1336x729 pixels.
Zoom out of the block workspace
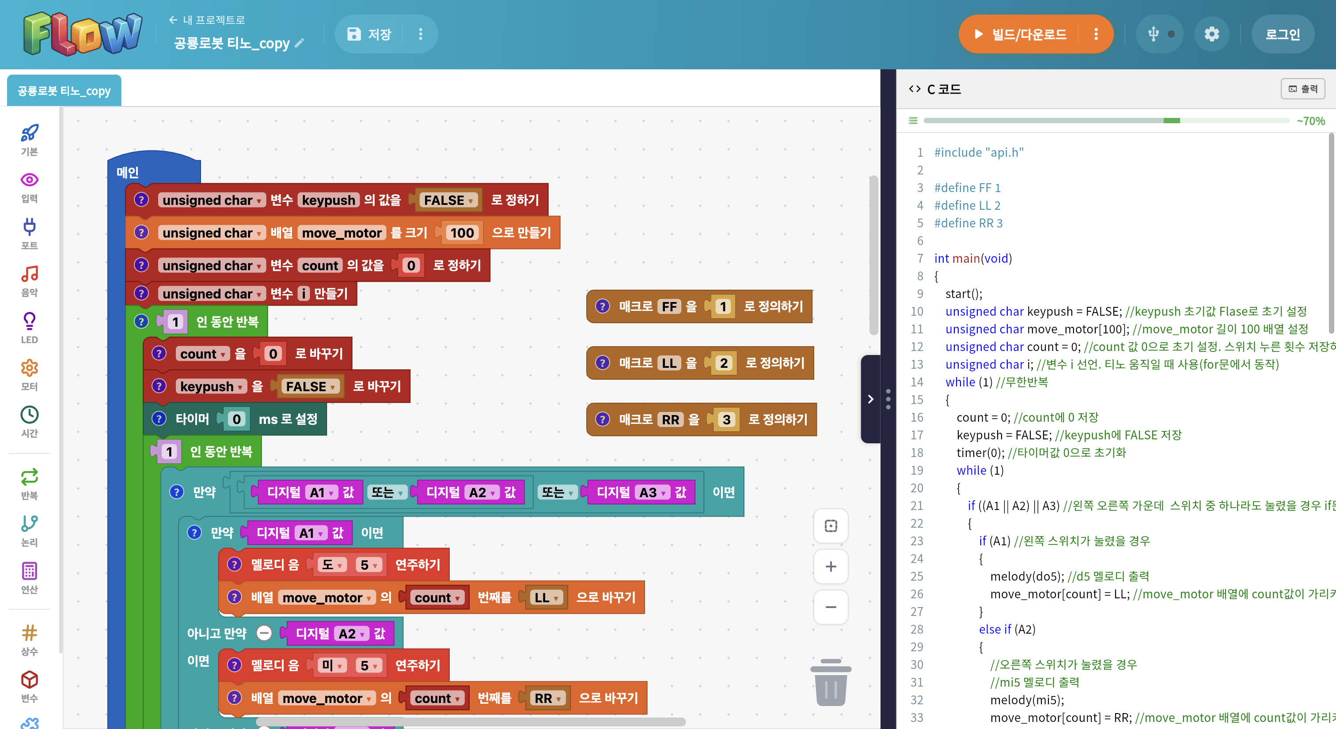click(x=830, y=607)
